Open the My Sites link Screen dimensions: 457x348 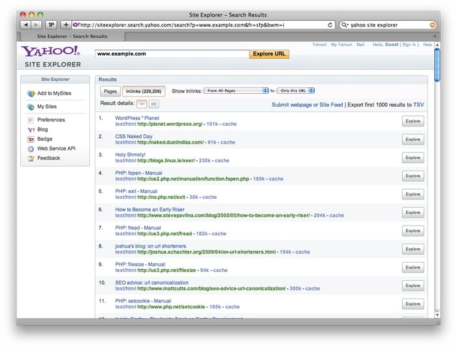tap(47, 107)
